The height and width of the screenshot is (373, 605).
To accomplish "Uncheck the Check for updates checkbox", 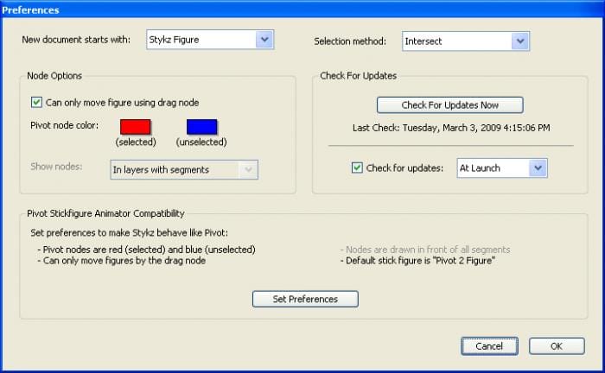I will [357, 168].
